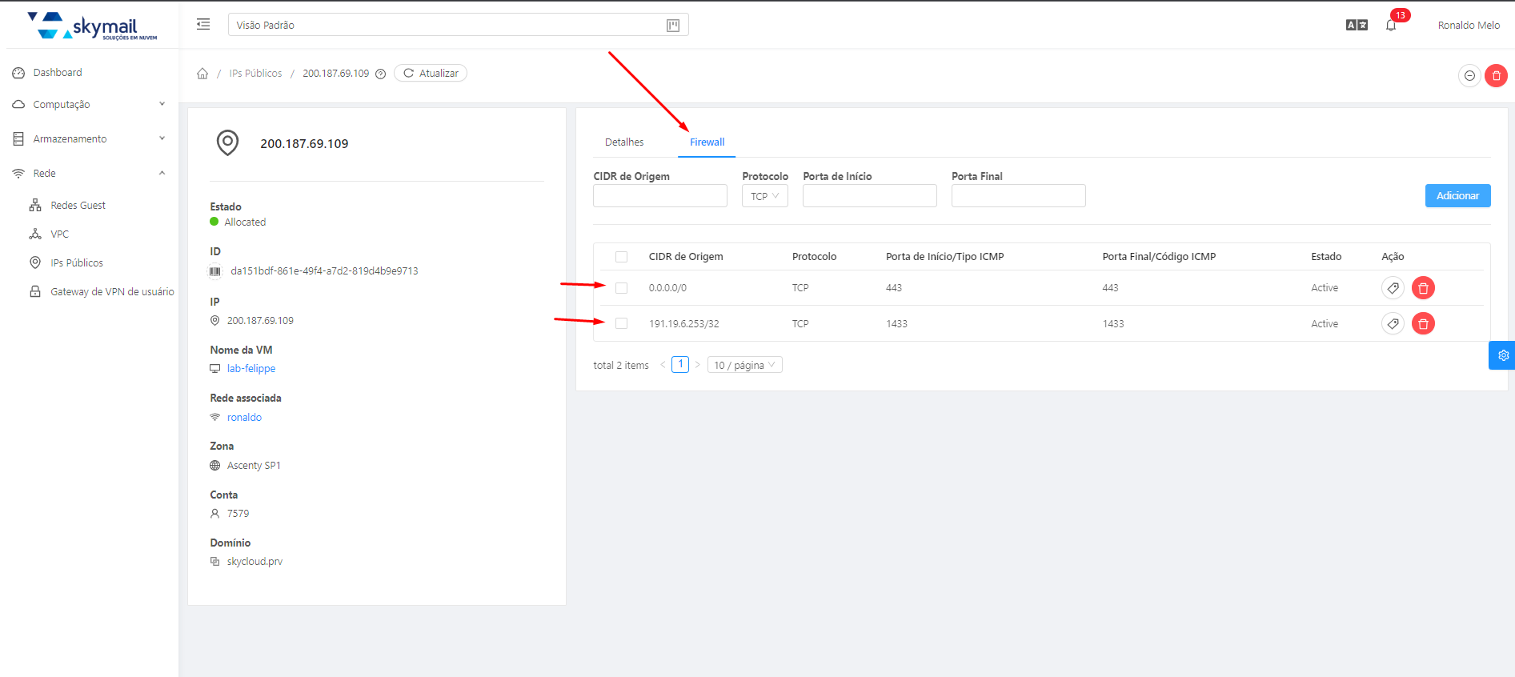Select the checkbox for the 0.0.0.0/0 rule

[x=621, y=288]
